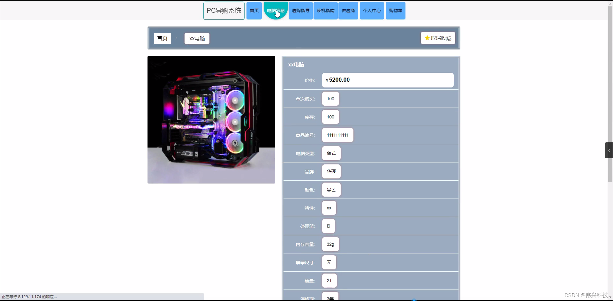The height and width of the screenshot is (301, 613).
Task: Click the shopping cart 购物车 nav icon button
Action: pos(396,11)
